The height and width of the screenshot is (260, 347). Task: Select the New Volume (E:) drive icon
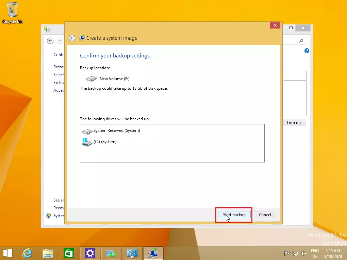tap(91, 79)
